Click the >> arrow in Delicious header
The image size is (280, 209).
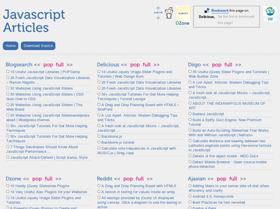point(156,65)
